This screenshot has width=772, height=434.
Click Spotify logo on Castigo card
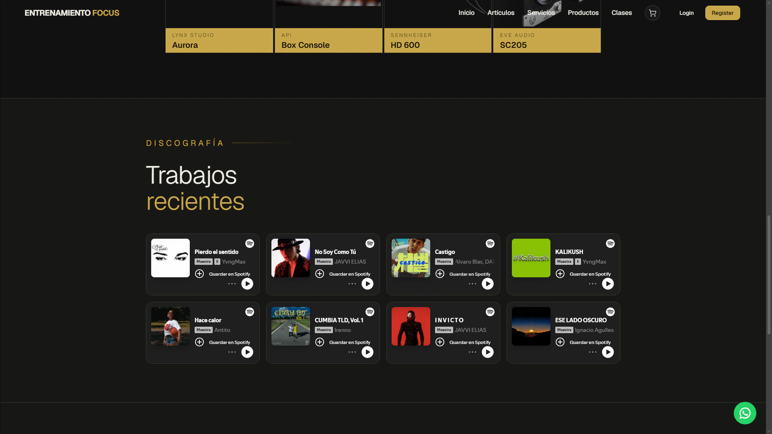pyautogui.click(x=490, y=244)
